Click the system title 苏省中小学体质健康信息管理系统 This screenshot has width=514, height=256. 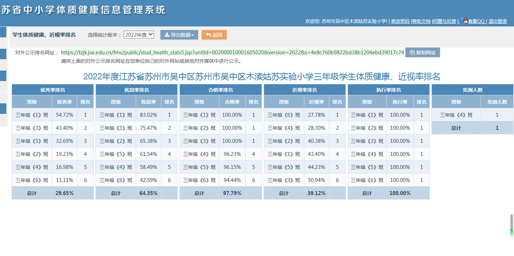click(83, 10)
